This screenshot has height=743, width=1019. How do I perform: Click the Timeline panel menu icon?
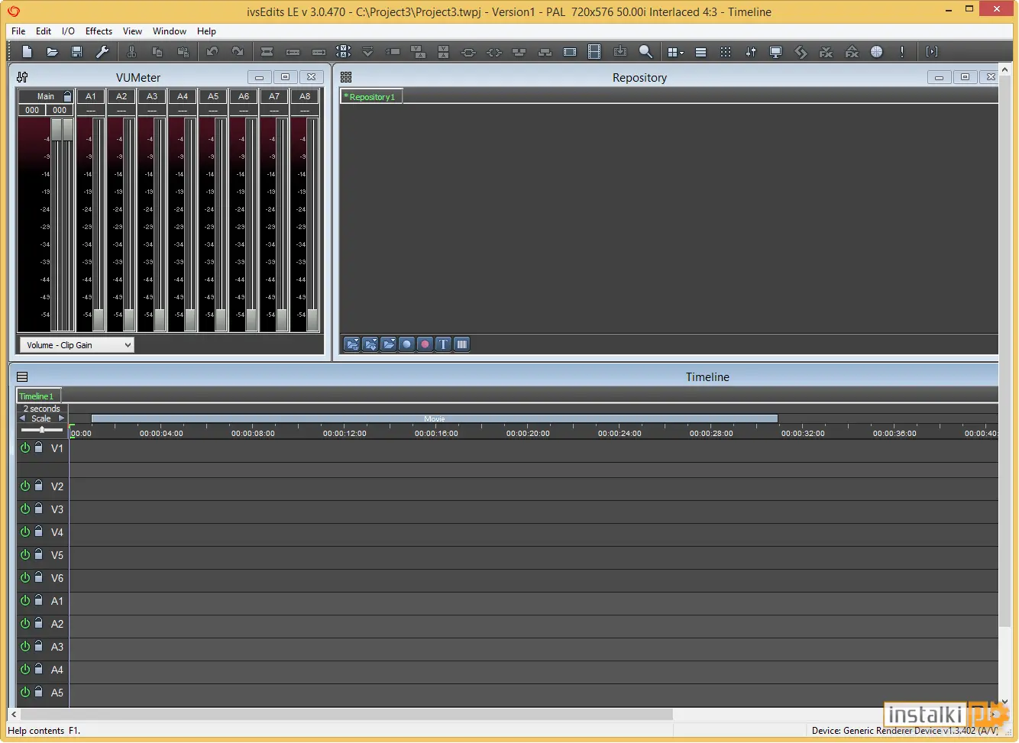pyautogui.click(x=22, y=376)
